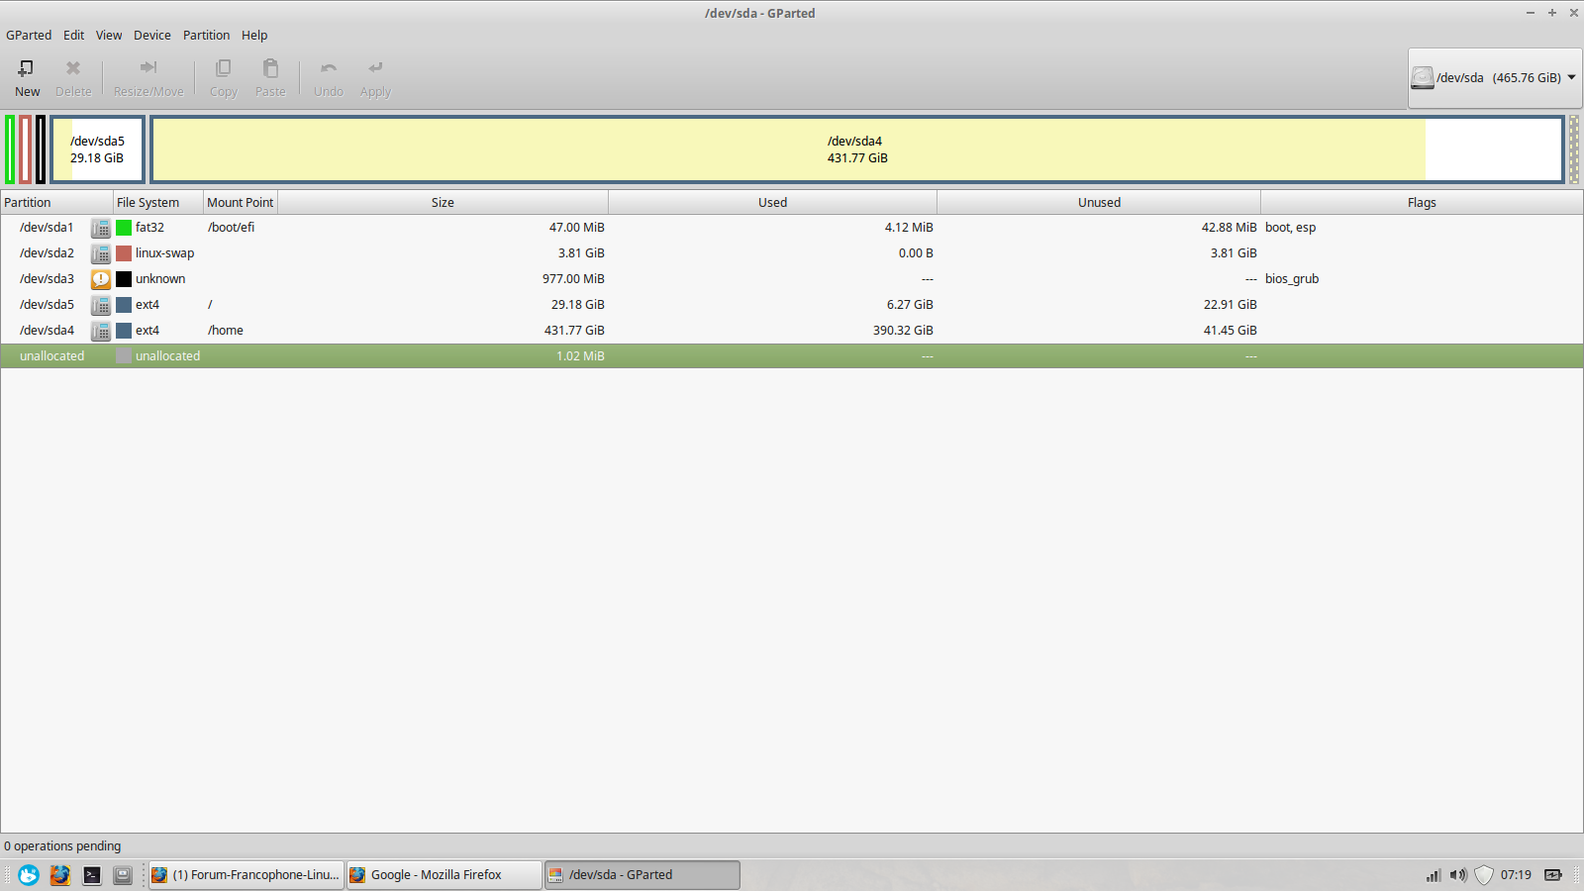Viewport: 1584px width, 891px height.
Task: Click the New partition toolbar icon
Action: [27, 68]
